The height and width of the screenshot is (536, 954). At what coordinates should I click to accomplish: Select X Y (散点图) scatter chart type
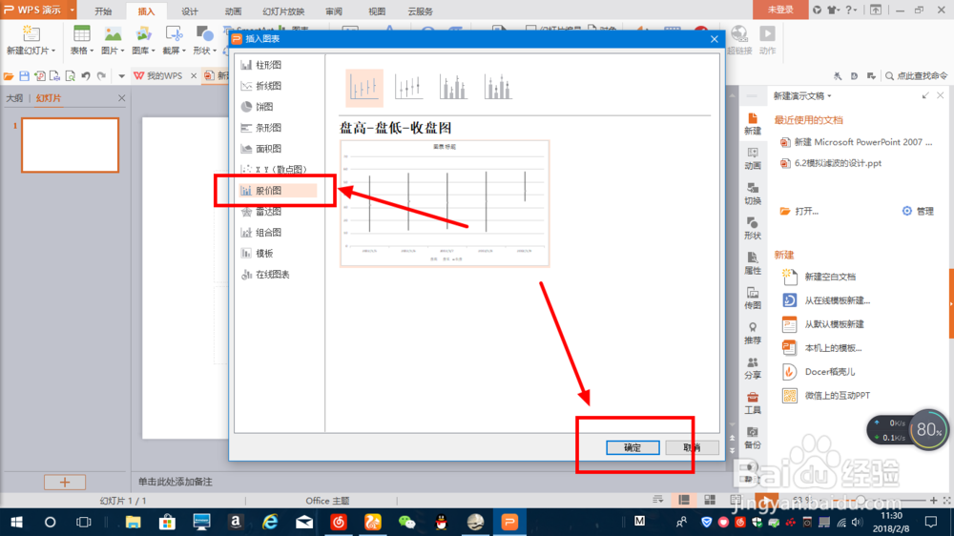click(x=274, y=170)
